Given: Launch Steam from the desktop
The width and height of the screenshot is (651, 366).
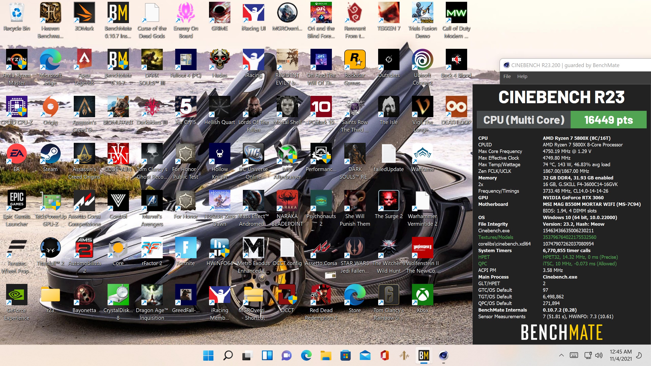Looking at the screenshot, I should [50, 158].
